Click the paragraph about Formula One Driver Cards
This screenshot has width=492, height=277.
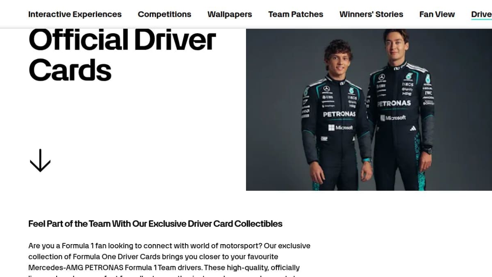click(169, 259)
